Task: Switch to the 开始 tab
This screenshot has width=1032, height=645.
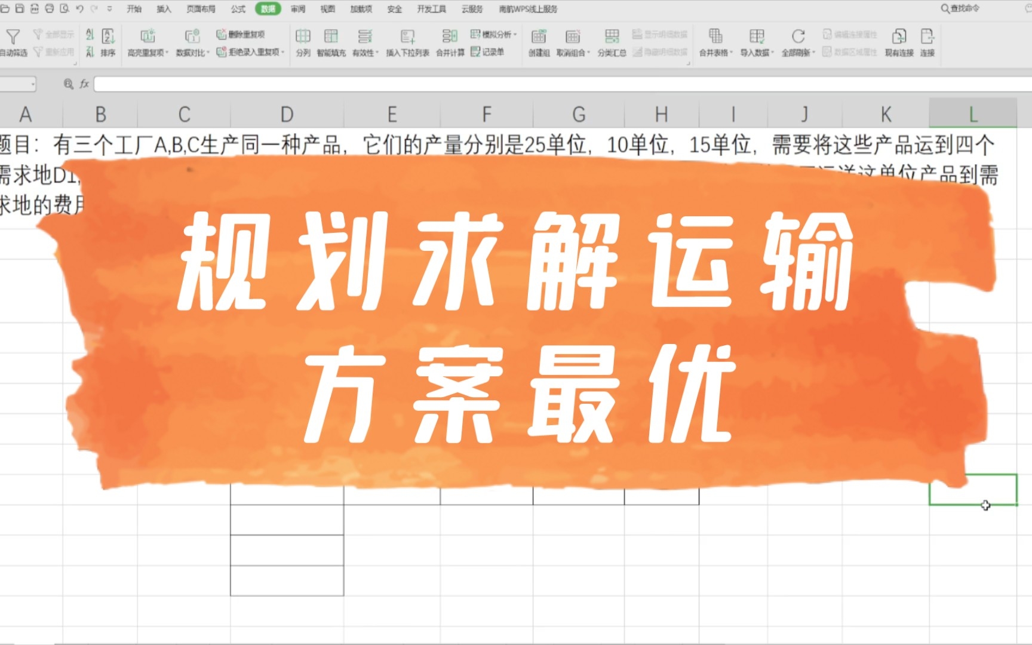Action: (134, 9)
